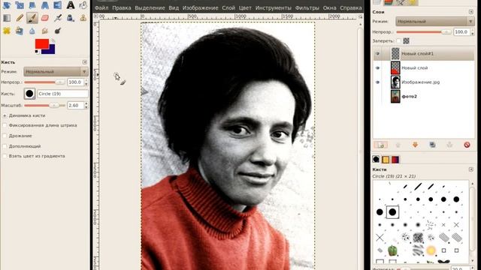Select the Perspective Clone tool
The image size is (481, 270).
click(x=20, y=31)
